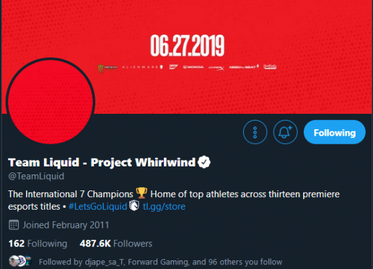Screen dimensions: 373x269
Task: Click the Monster Energy logo in the banner
Action: click(x=107, y=69)
